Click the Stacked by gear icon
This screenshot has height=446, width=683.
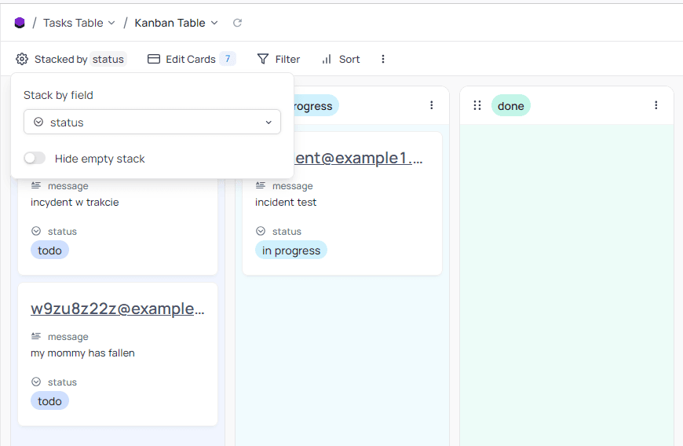[x=22, y=59]
